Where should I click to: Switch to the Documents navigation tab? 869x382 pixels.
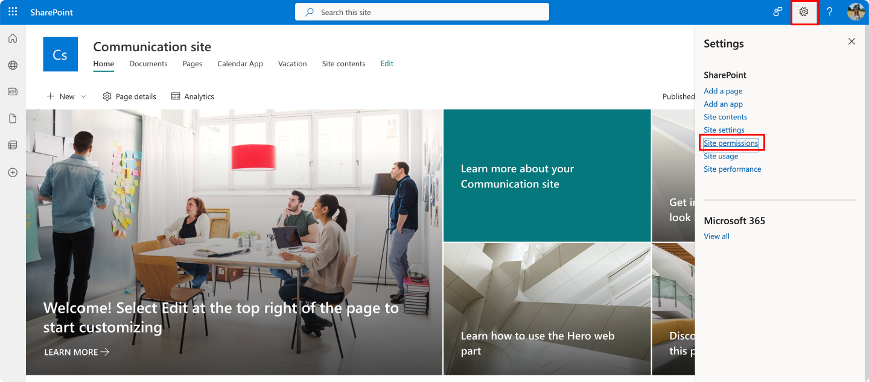[x=148, y=64]
